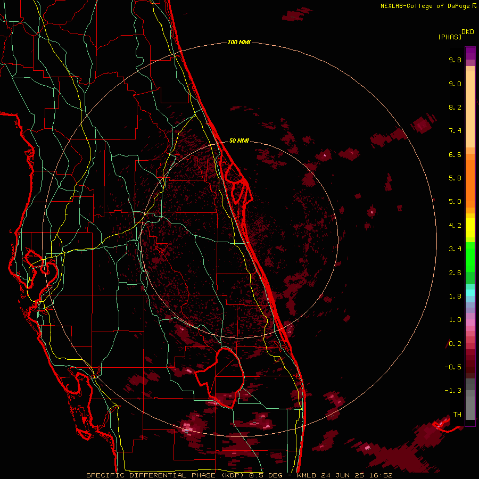The width and height of the screenshot is (479, 479).
Task: Click the 9.0 value on color scale
Action: (x=455, y=84)
